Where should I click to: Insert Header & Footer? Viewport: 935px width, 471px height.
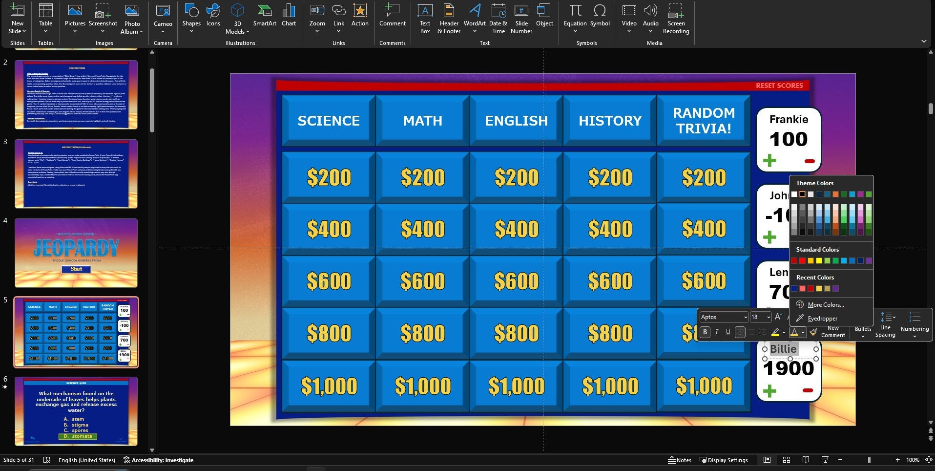click(449, 20)
